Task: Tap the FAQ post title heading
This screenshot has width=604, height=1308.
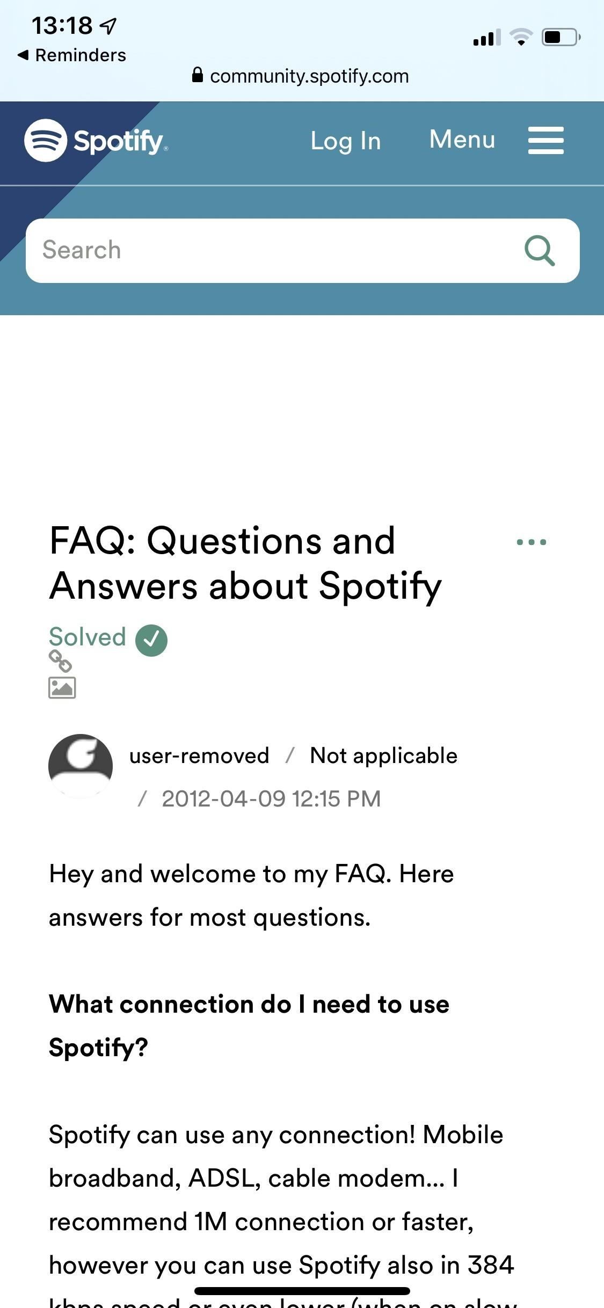Action: (x=245, y=563)
